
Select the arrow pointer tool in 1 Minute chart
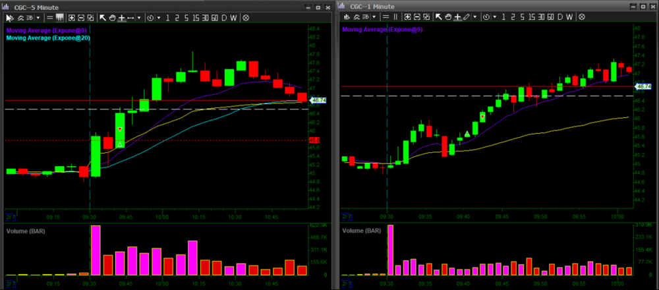[x=438, y=17]
